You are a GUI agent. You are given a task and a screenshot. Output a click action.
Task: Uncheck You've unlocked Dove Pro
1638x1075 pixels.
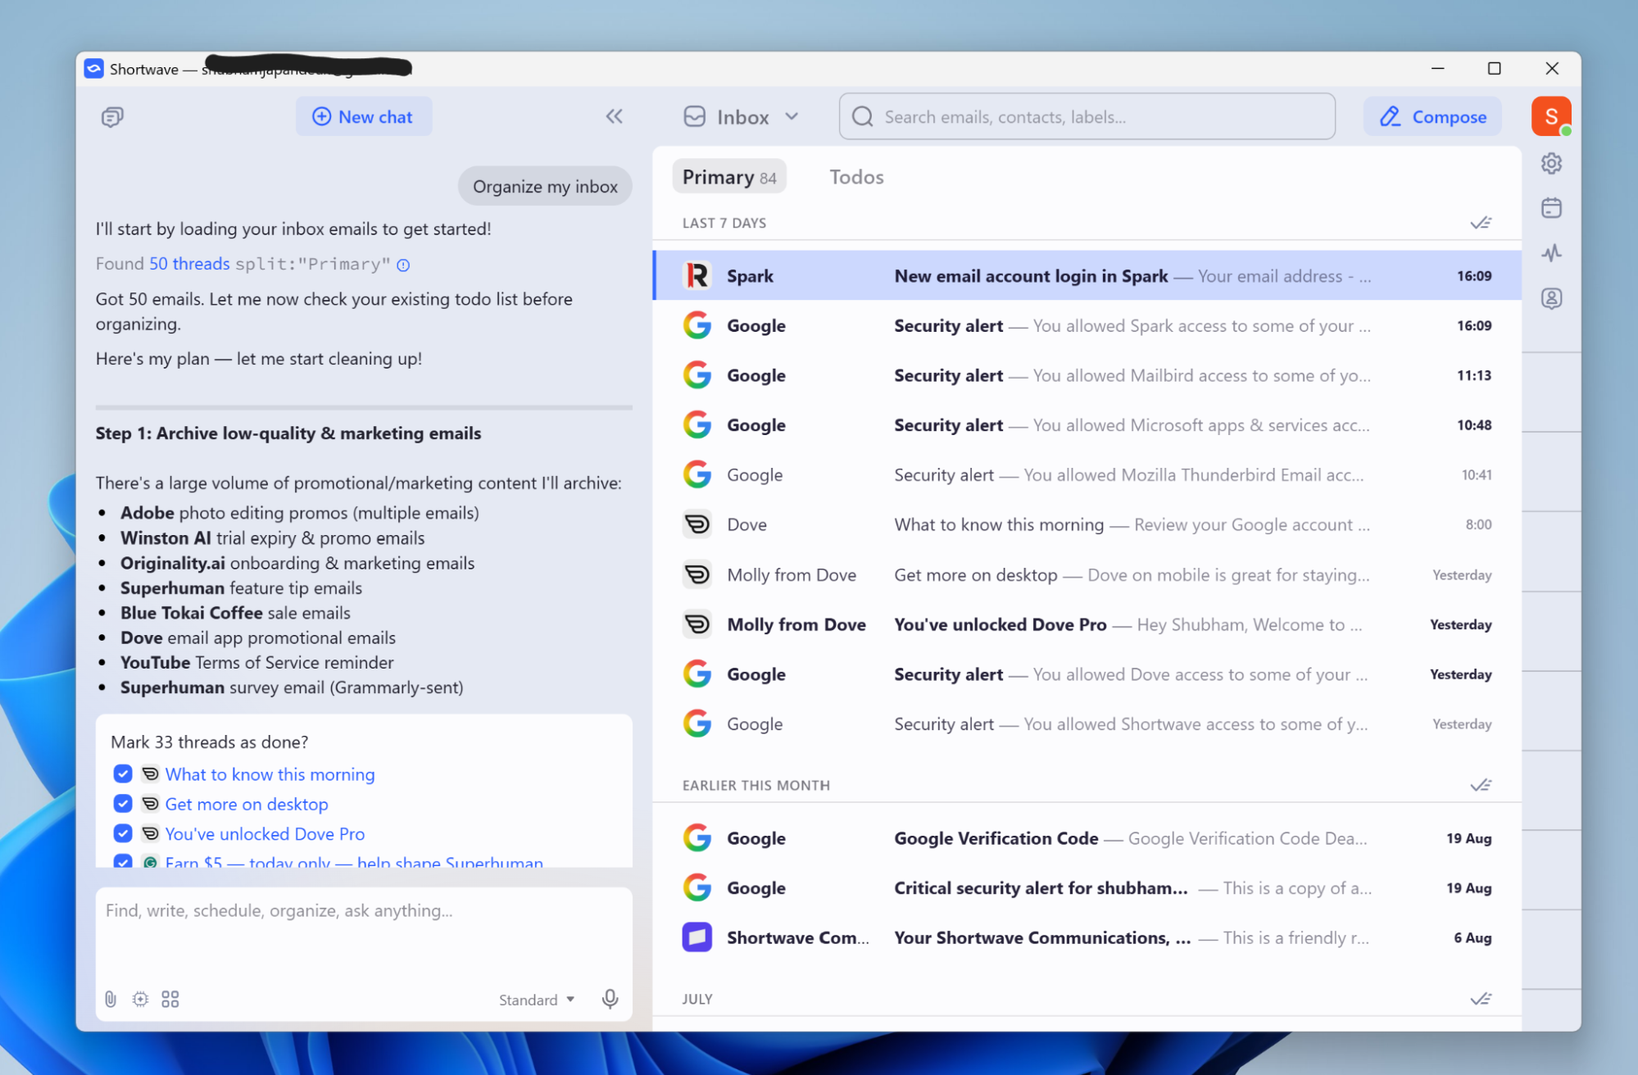pyautogui.click(x=123, y=834)
